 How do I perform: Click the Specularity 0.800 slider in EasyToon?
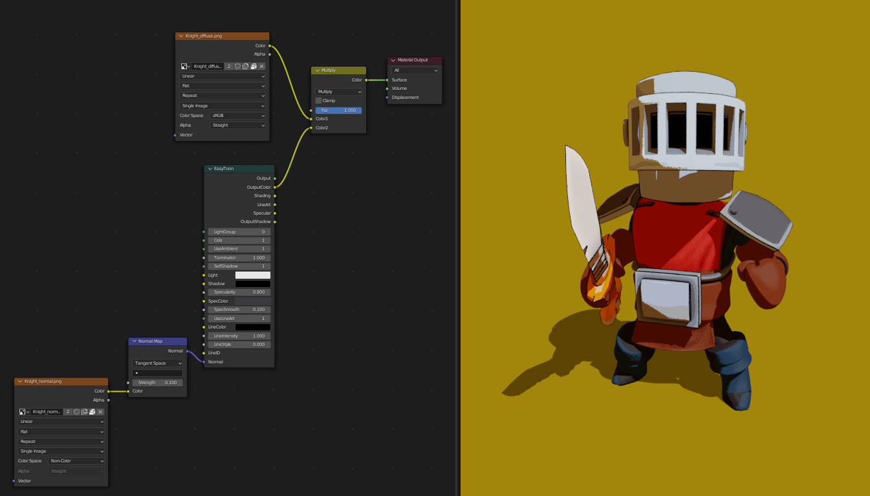pyautogui.click(x=239, y=292)
